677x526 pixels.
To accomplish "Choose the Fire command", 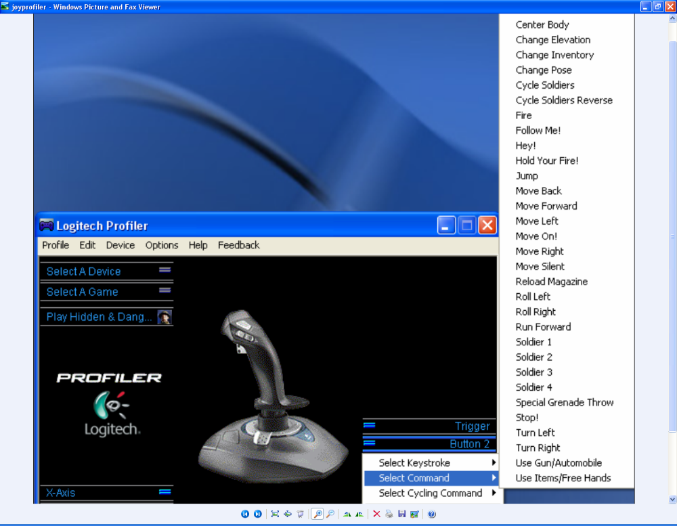I will click(567, 115).
